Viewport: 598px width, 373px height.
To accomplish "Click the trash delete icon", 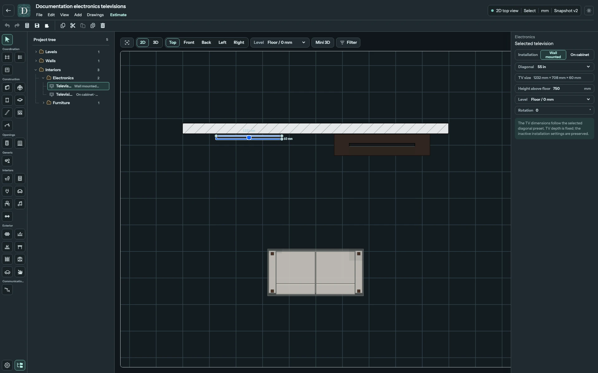I will click(103, 25).
